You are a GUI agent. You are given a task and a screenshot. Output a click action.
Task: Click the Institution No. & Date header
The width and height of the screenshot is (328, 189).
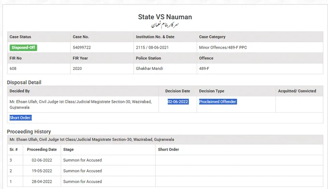click(155, 37)
